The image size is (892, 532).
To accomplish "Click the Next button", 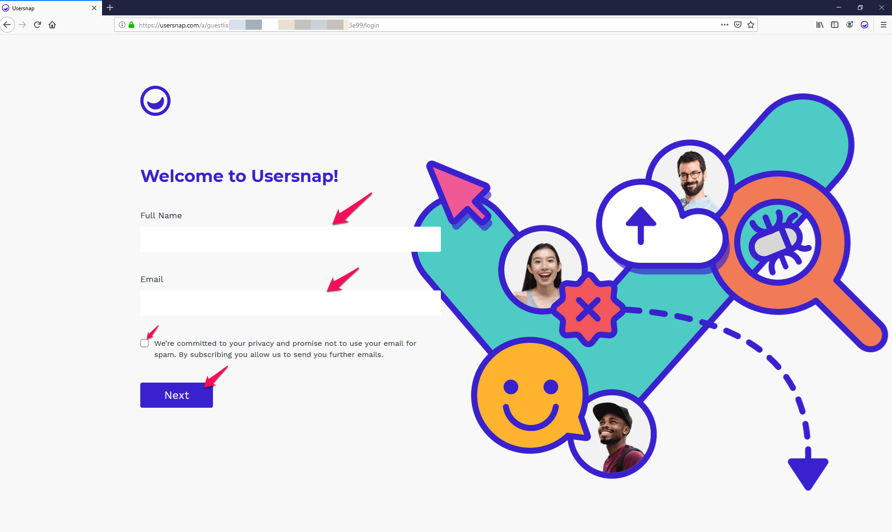I will point(177,395).
